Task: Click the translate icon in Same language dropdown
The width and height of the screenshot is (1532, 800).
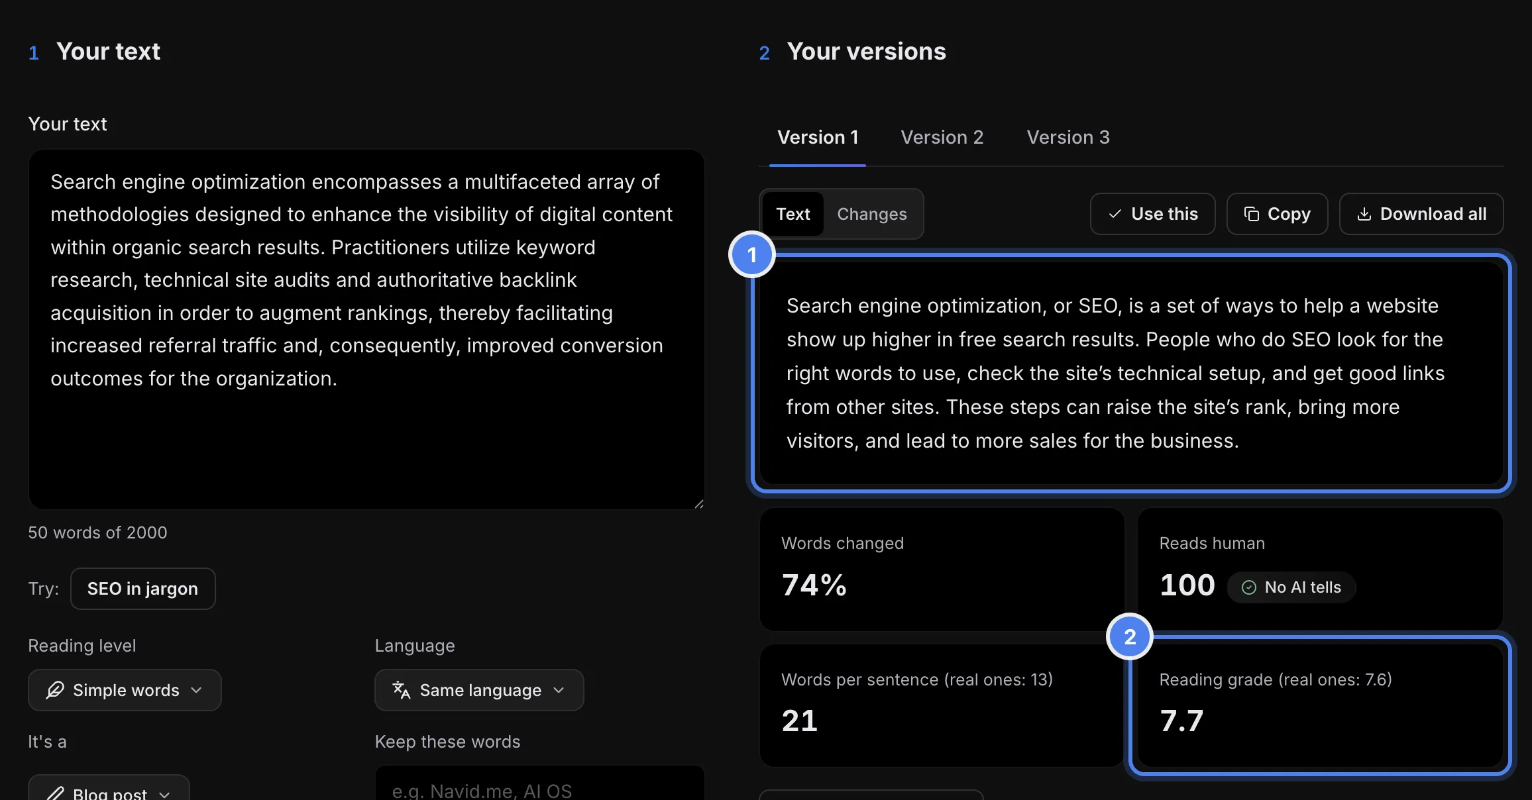Action: tap(401, 690)
